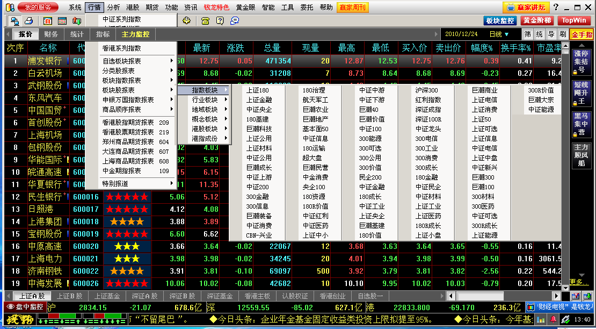
Task: Click the network computers toolbar icon
Action: point(15,20)
